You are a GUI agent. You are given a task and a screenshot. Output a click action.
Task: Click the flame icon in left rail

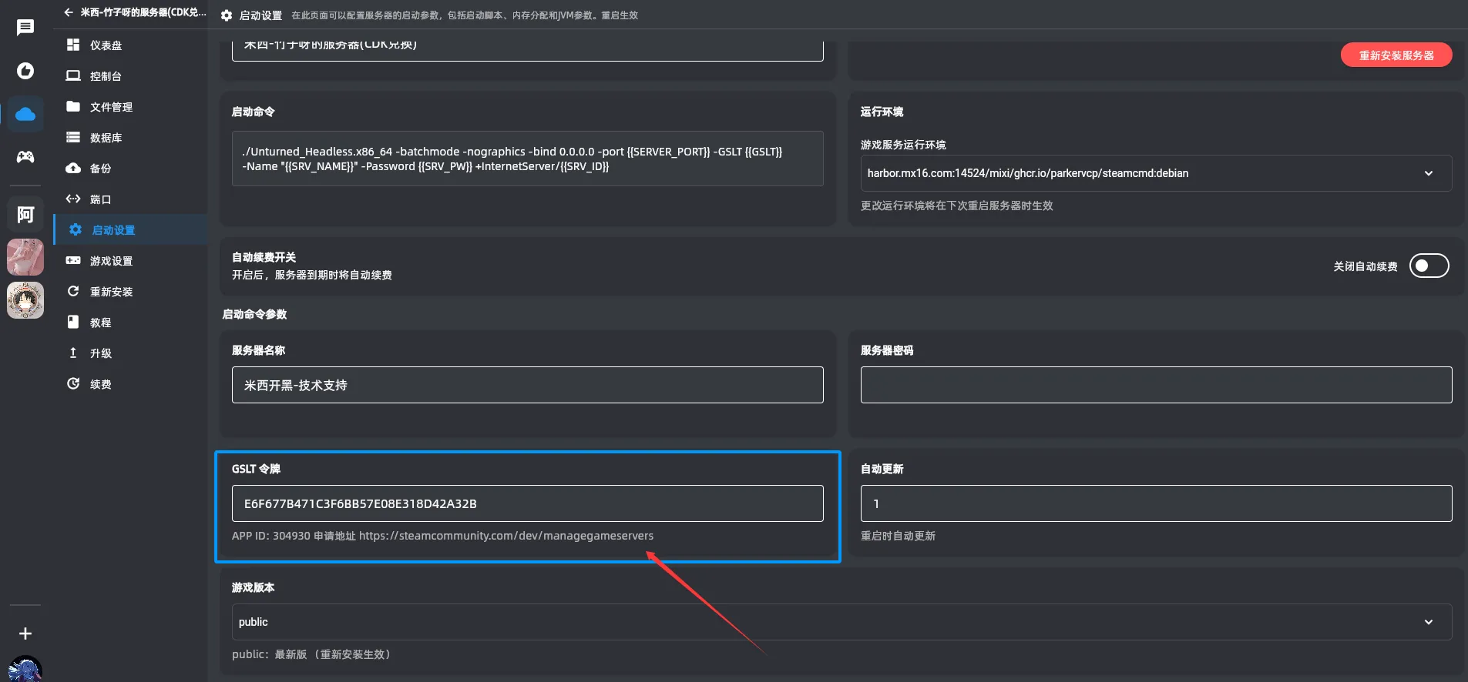25,71
